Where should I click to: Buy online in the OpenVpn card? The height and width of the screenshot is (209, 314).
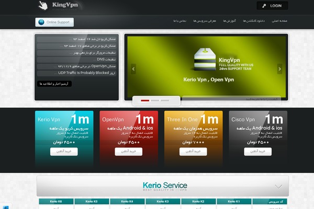click(x=129, y=152)
